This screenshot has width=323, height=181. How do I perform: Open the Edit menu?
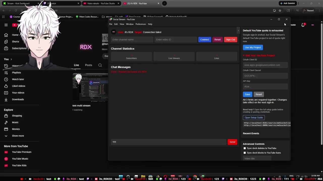pos(116,24)
